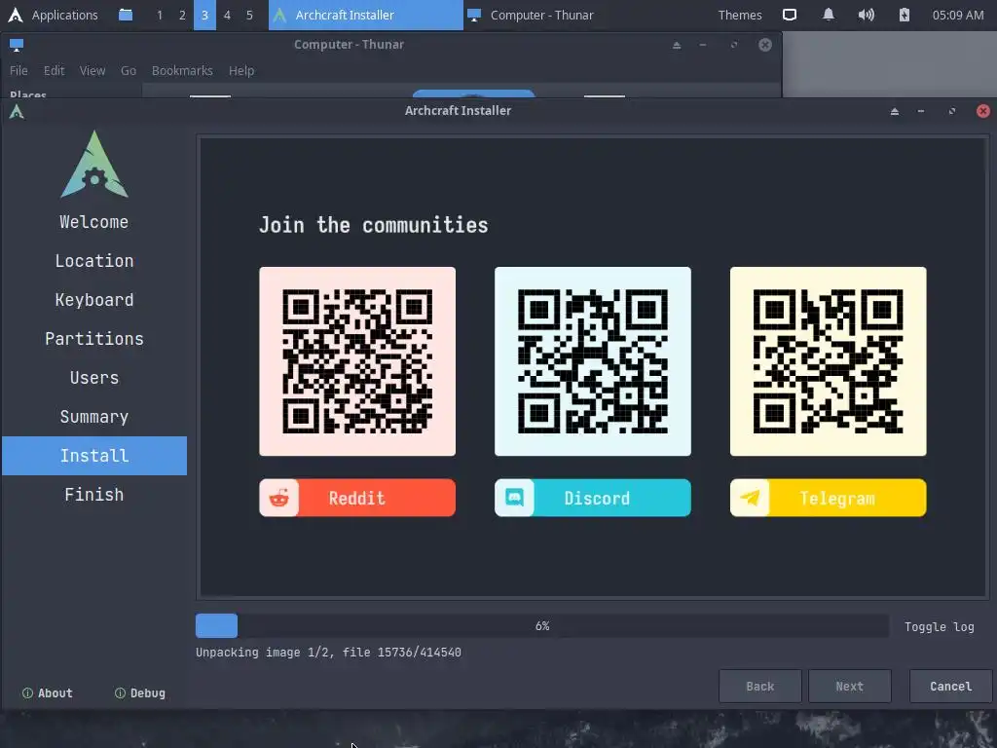The height and width of the screenshot is (748, 997).
Task: Close the Computer - Thunar window
Action: point(765,45)
